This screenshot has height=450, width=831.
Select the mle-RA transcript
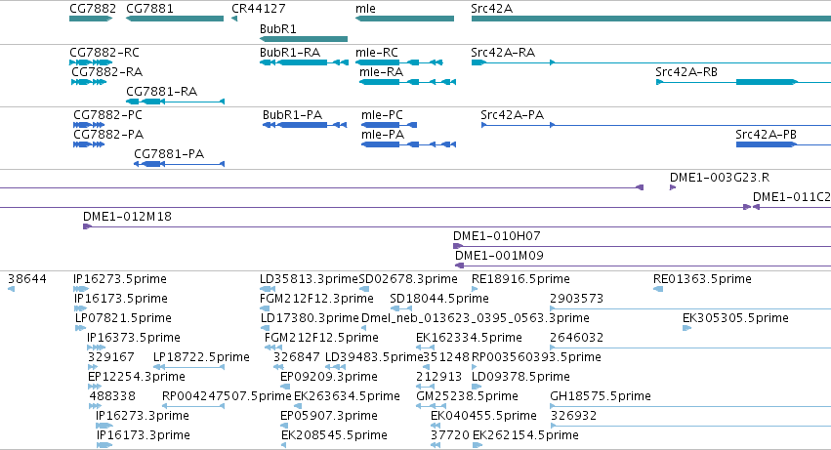tap(407, 82)
